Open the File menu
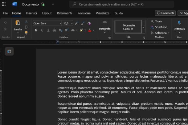Screen dimensions: 188x125 pos(6,13)
